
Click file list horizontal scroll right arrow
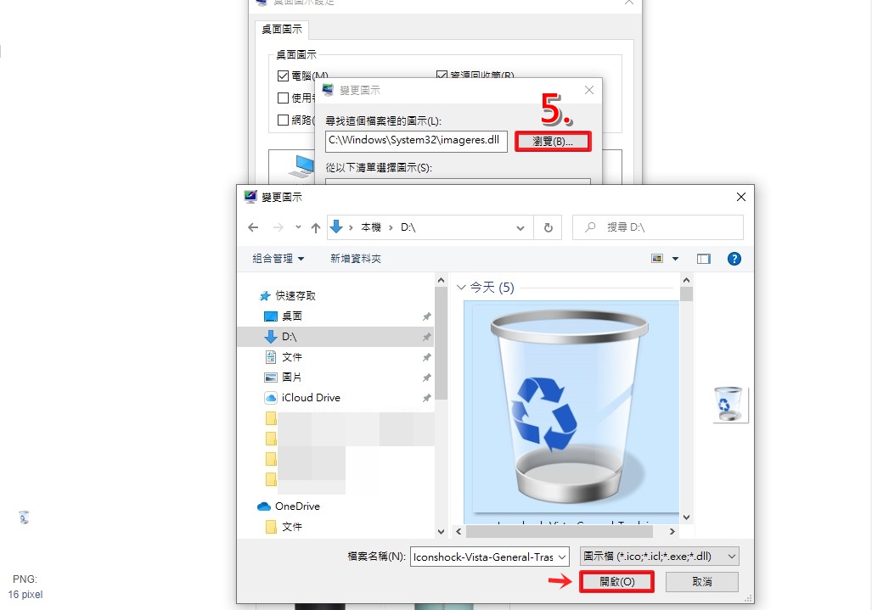[x=672, y=532]
